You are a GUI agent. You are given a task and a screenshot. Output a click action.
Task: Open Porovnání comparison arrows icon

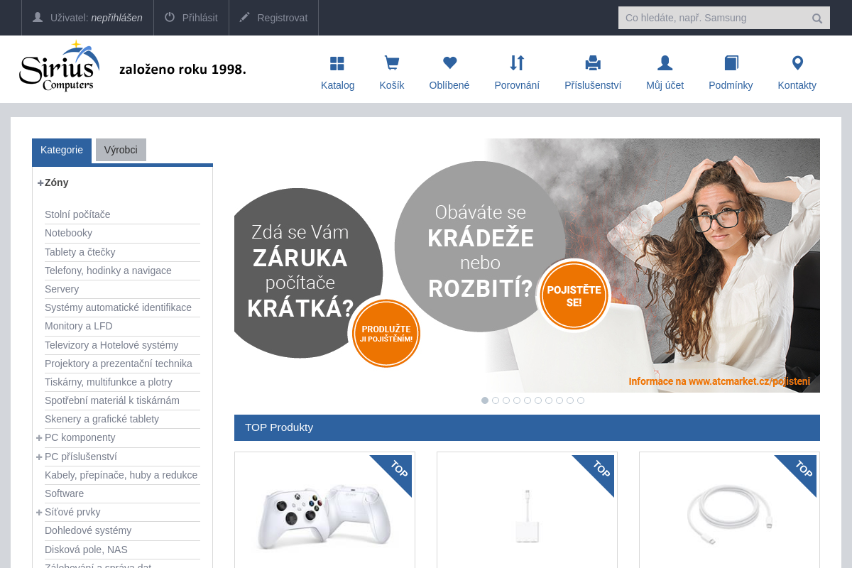(x=517, y=62)
